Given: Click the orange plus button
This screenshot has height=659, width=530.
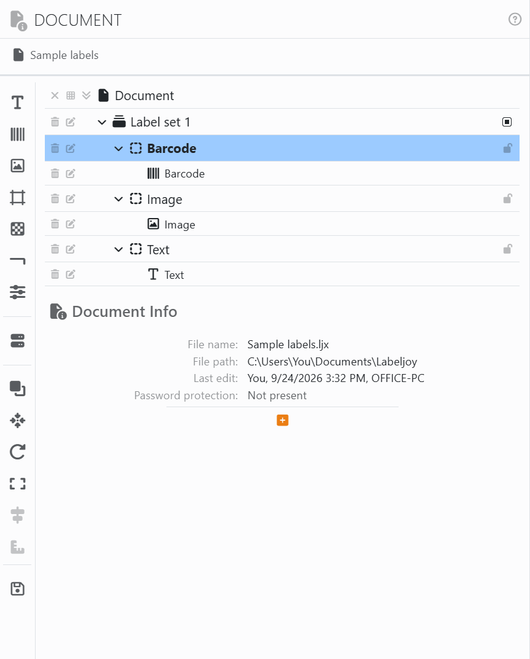Looking at the screenshot, I should click(283, 420).
